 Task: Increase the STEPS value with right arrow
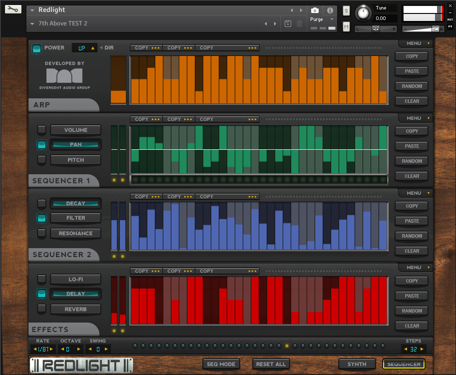point(422,349)
